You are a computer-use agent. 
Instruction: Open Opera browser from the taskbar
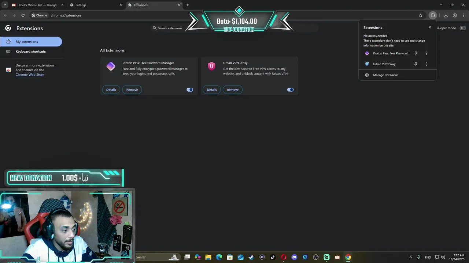pos(283,257)
